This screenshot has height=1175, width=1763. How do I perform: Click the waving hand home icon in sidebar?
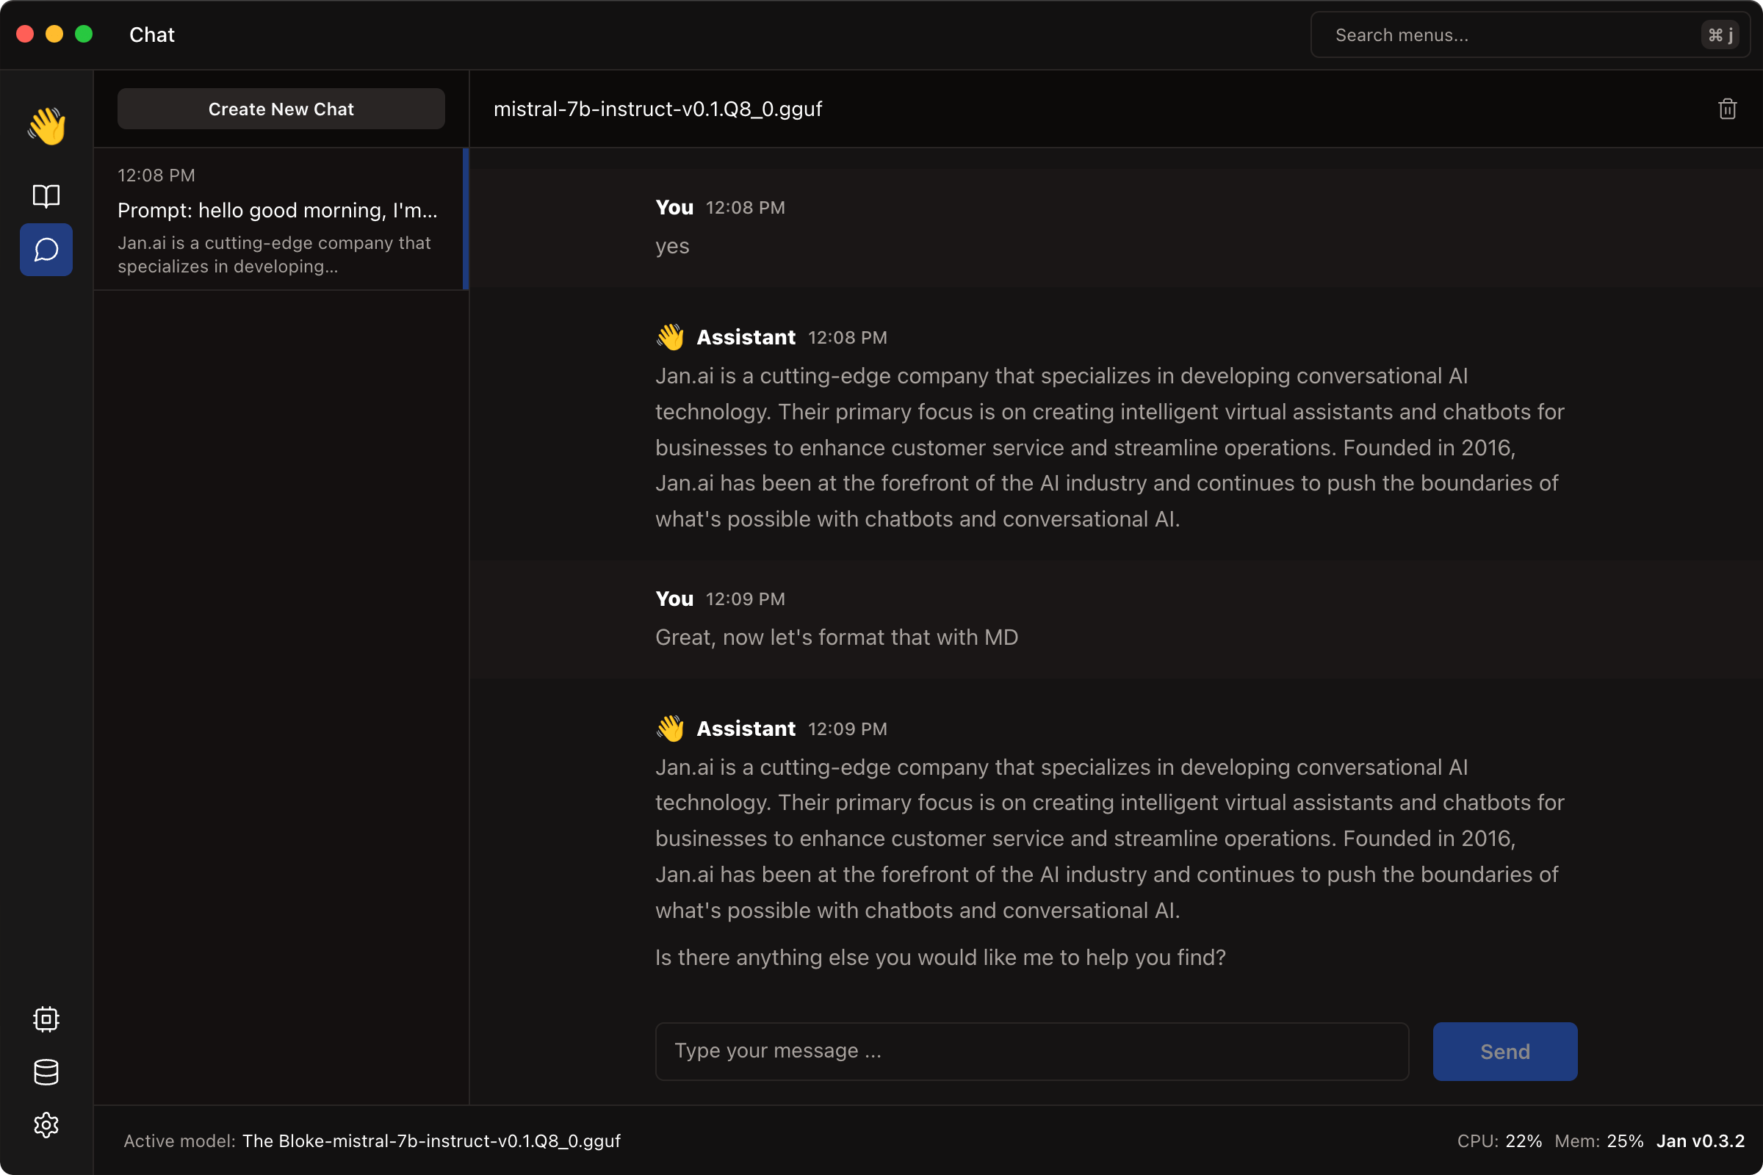tap(46, 126)
